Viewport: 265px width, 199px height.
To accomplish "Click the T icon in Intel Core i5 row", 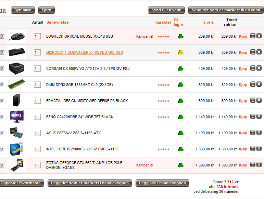I will pyautogui.click(x=253, y=148).
